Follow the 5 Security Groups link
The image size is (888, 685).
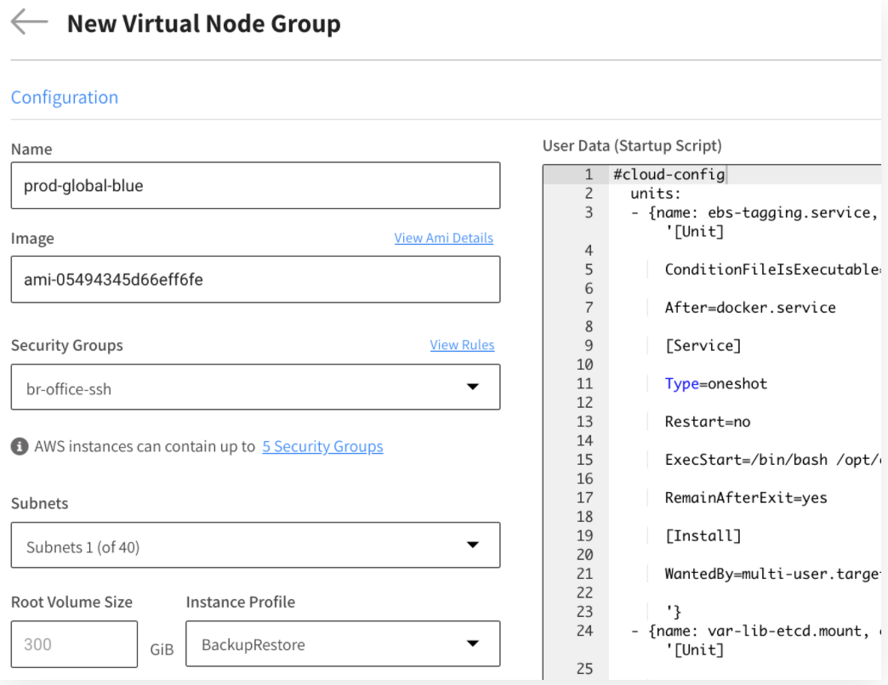click(322, 446)
